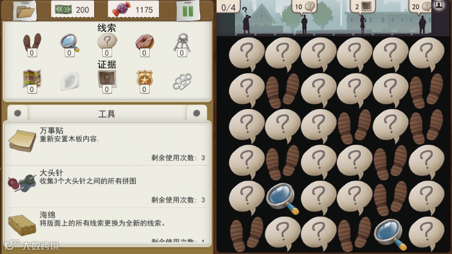Click the cash balance showing 200
This screenshot has width=452, height=254.
72,9
